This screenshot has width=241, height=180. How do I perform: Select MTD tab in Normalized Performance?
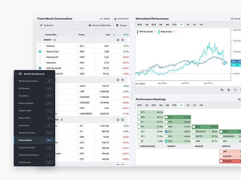click(x=140, y=25)
